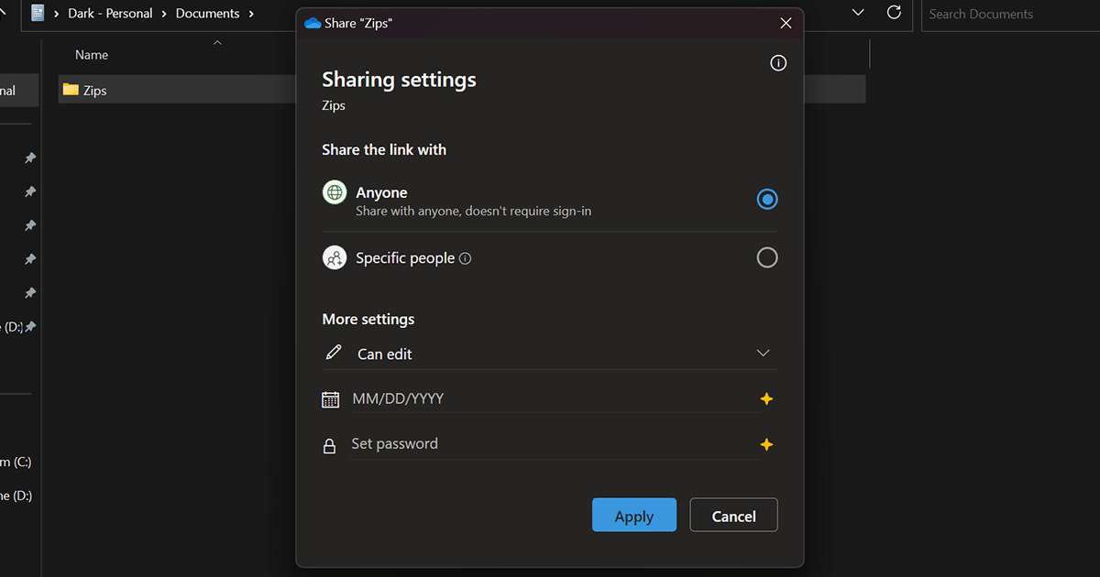Click the Refresh icon in File Explorer toolbar

point(894,13)
